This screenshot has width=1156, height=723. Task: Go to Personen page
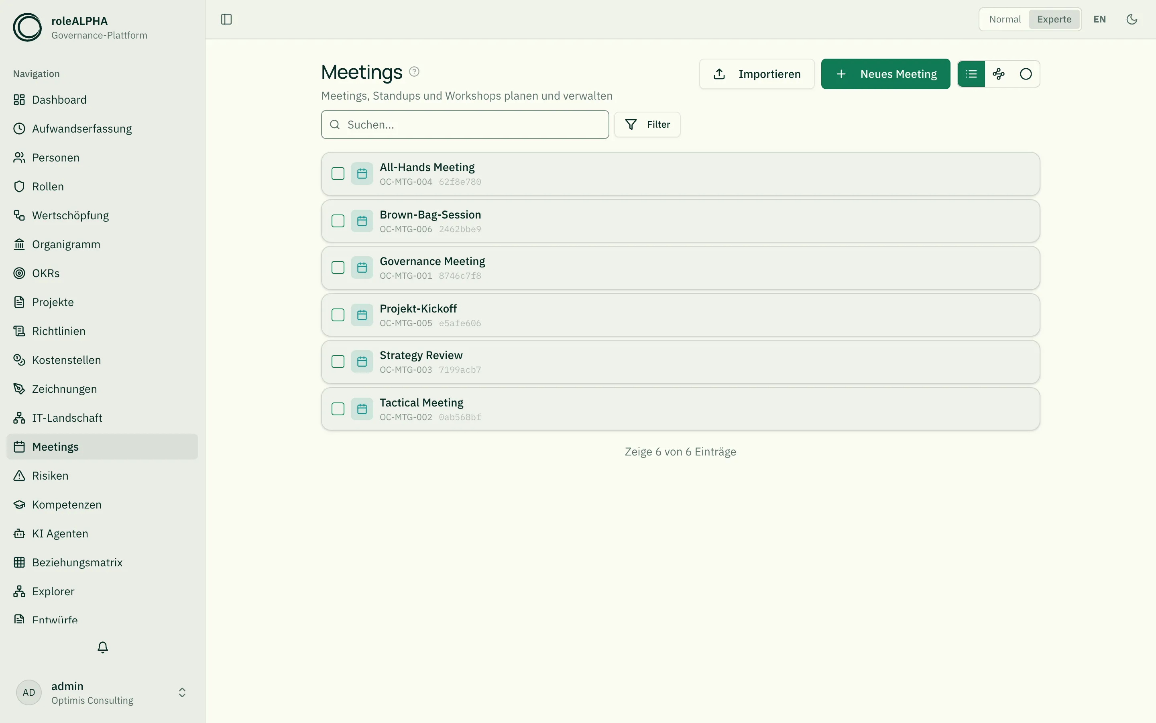[x=102, y=157]
